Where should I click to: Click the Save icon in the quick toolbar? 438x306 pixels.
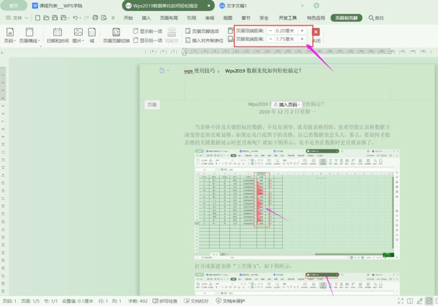click(x=55, y=18)
